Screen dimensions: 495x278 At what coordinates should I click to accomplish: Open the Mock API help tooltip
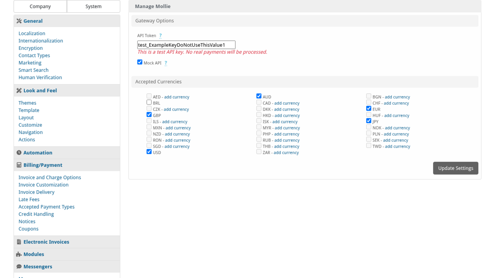166,63
